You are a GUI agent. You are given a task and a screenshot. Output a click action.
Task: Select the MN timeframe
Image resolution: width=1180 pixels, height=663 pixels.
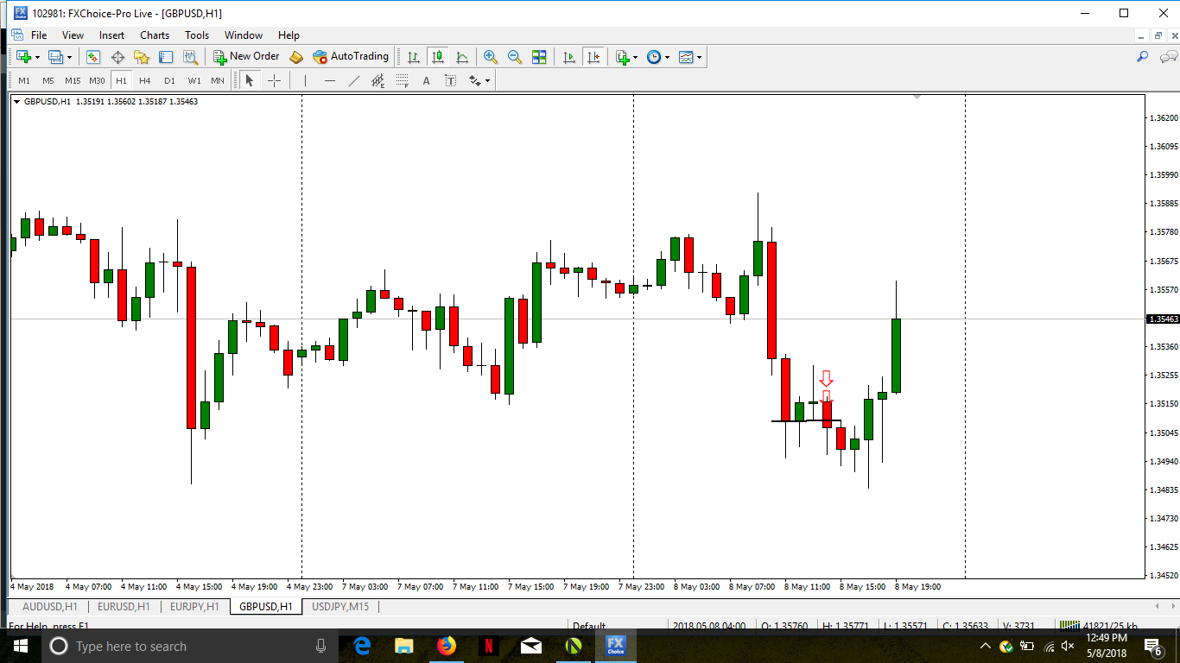218,81
